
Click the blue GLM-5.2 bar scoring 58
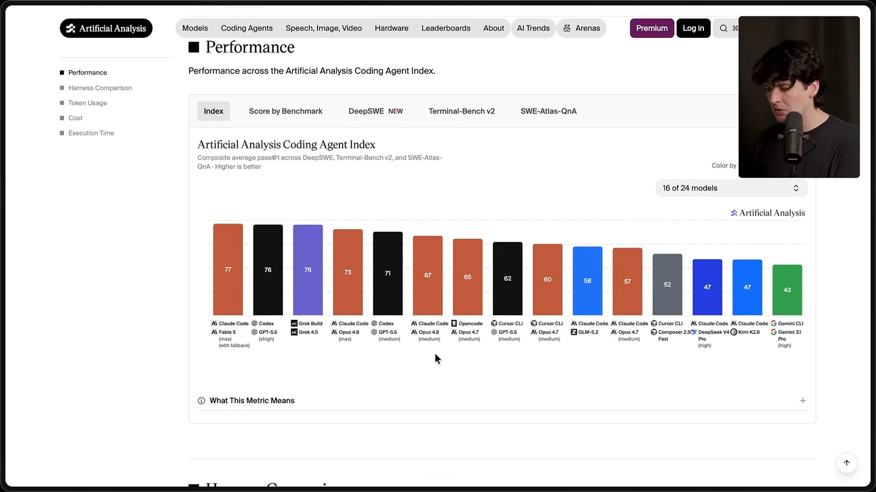click(587, 281)
